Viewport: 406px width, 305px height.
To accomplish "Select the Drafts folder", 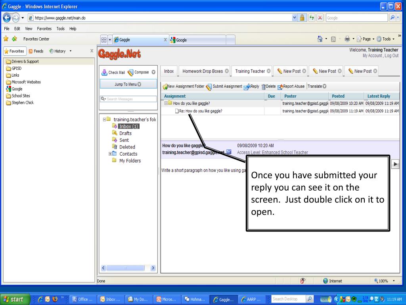I will 125,133.
